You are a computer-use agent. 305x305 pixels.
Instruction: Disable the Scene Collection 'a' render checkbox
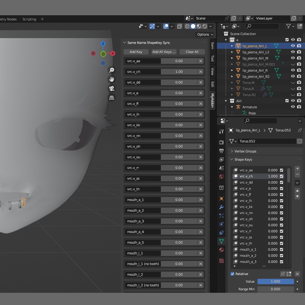point(299,40)
